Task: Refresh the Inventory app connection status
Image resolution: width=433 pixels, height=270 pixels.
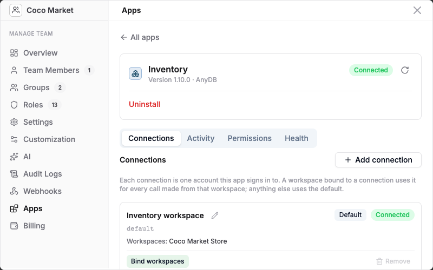Action: 405,70
